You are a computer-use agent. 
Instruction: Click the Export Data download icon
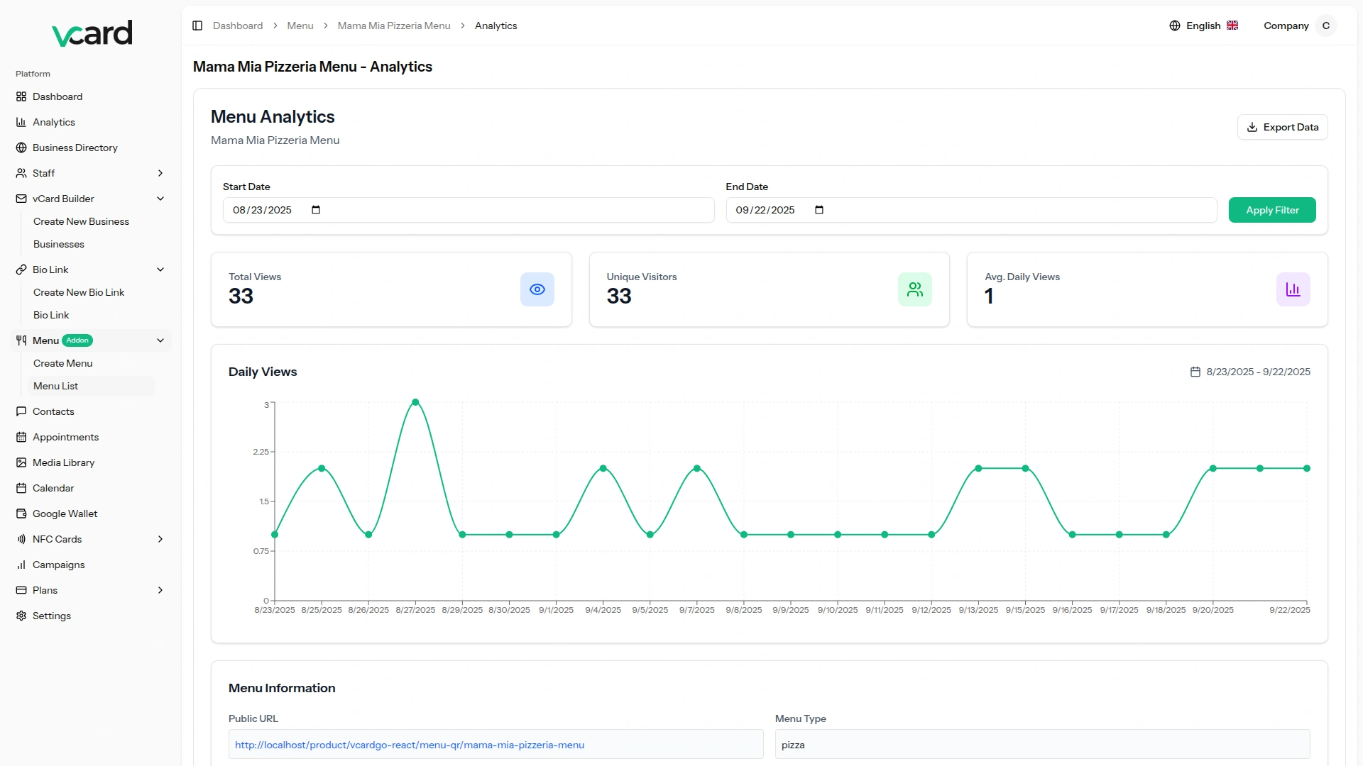pyautogui.click(x=1252, y=127)
